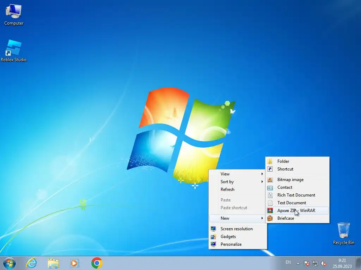The image size is (361, 270).
Task: Click the New submenu entry
Action: [238, 218]
